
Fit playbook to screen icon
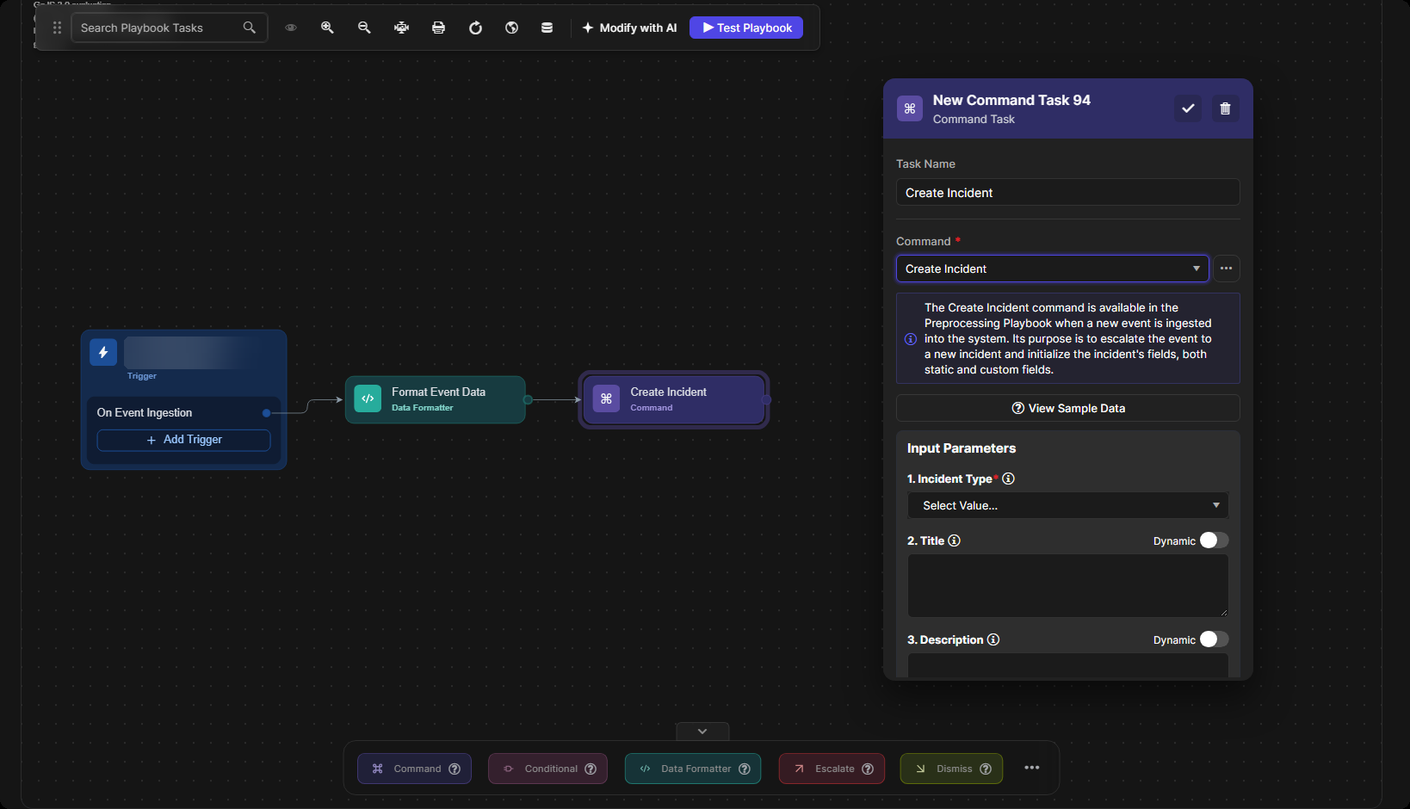[401, 28]
